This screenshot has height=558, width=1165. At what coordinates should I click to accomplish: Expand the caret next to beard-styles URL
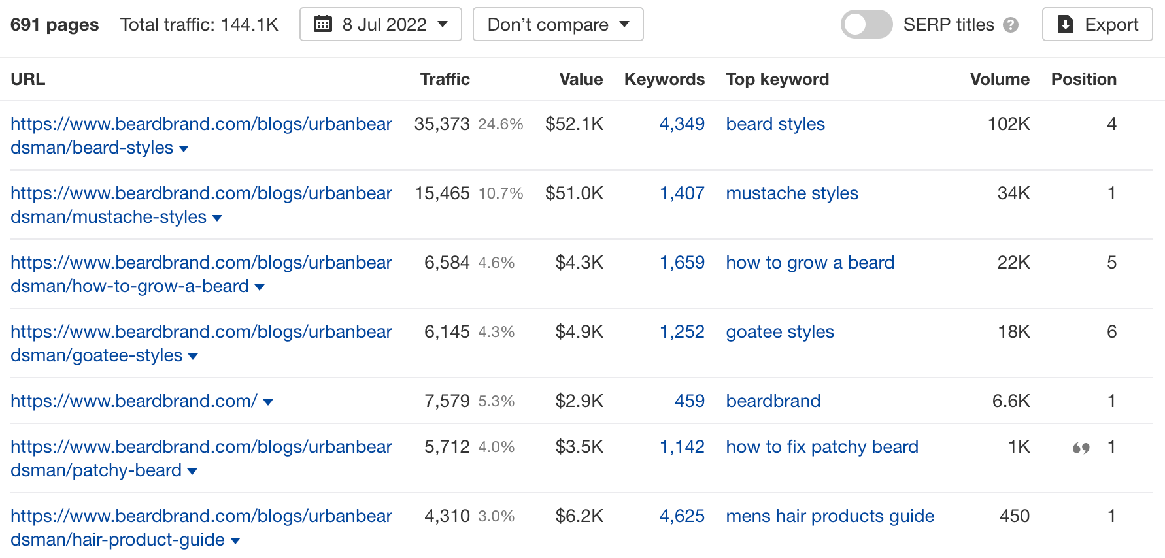pos(184,149)
